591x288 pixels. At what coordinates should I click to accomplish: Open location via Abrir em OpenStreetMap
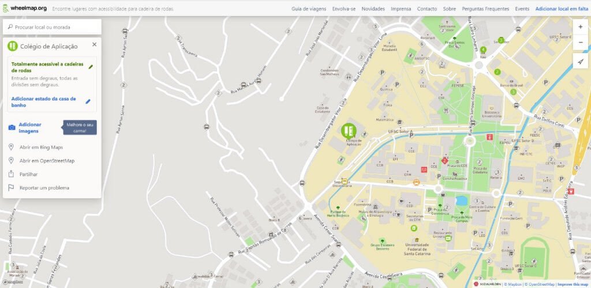[47, 161]
